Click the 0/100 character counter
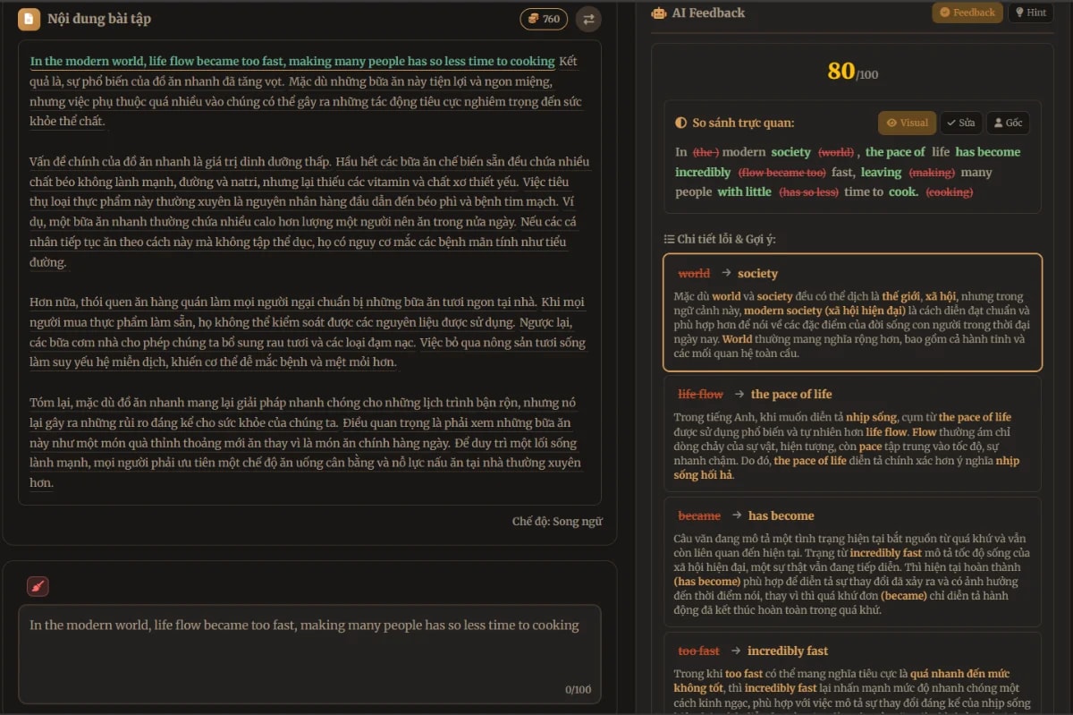The width and height of the screenshot is (1073, 715). [x=578, y=690]
